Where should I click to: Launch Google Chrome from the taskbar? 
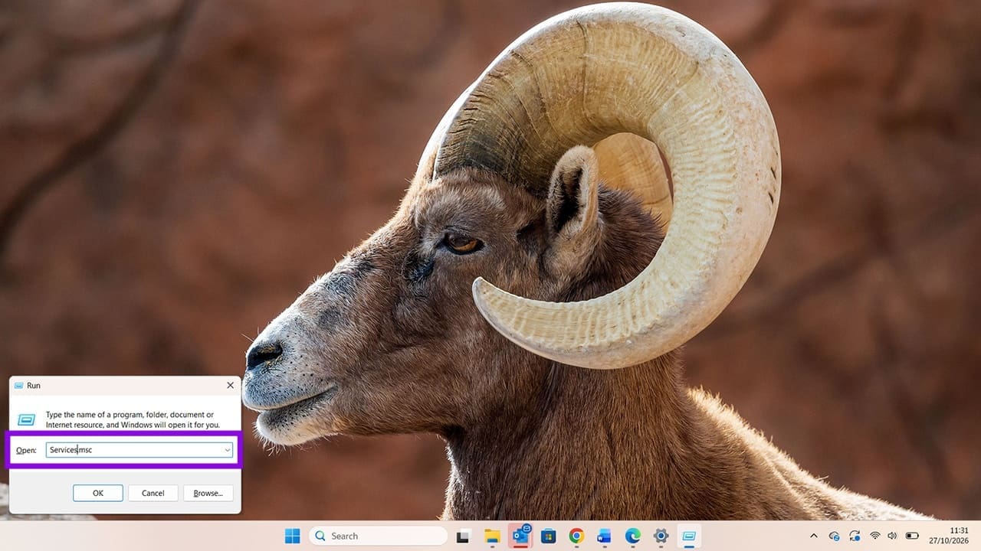[x=576, y=536]
